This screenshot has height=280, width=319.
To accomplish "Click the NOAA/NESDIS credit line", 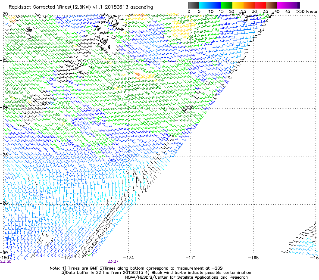I will click(186, 277).
